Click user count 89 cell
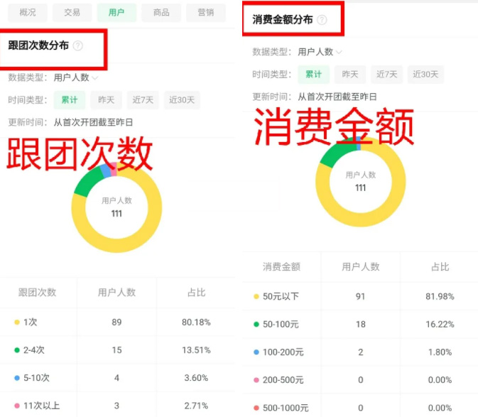 [116, 323]
